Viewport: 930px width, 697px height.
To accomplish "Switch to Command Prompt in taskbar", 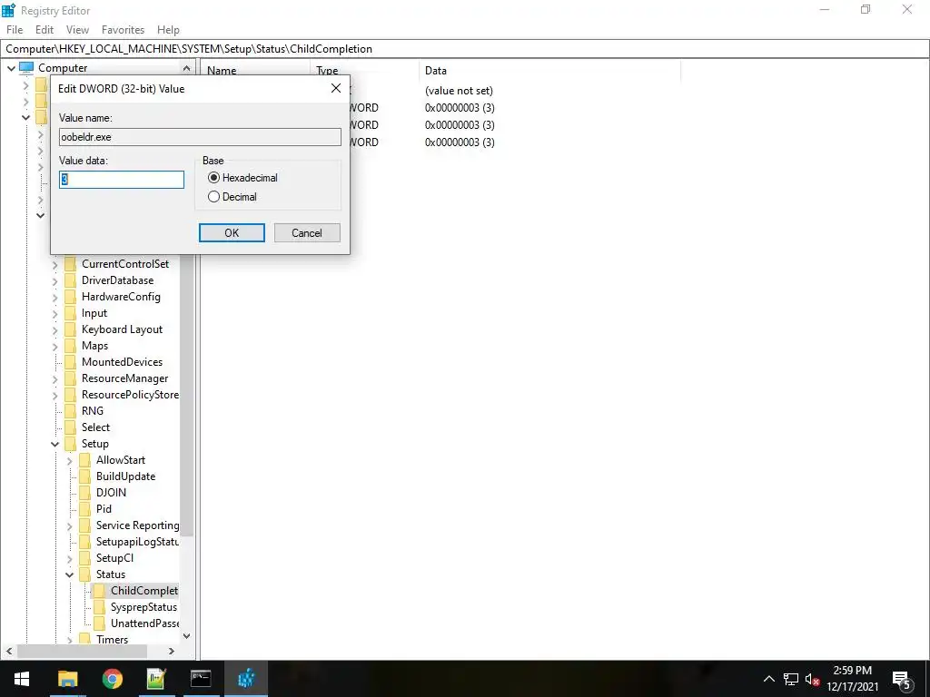I will 201,679.
